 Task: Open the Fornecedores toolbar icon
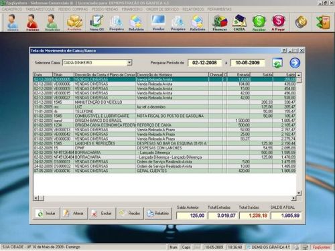[x=32, y=22]
